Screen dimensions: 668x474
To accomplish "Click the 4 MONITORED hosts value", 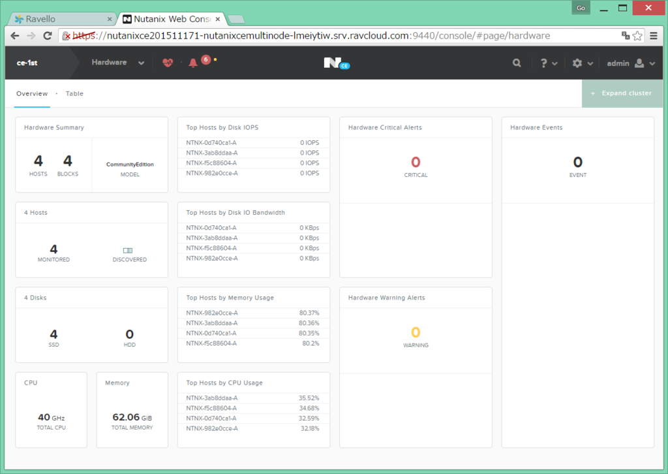I will [53, 249].
